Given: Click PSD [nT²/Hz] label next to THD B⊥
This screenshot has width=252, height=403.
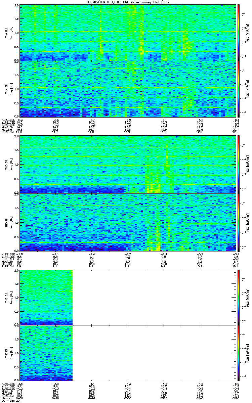Looking at the screenshot, I should 248,165.
